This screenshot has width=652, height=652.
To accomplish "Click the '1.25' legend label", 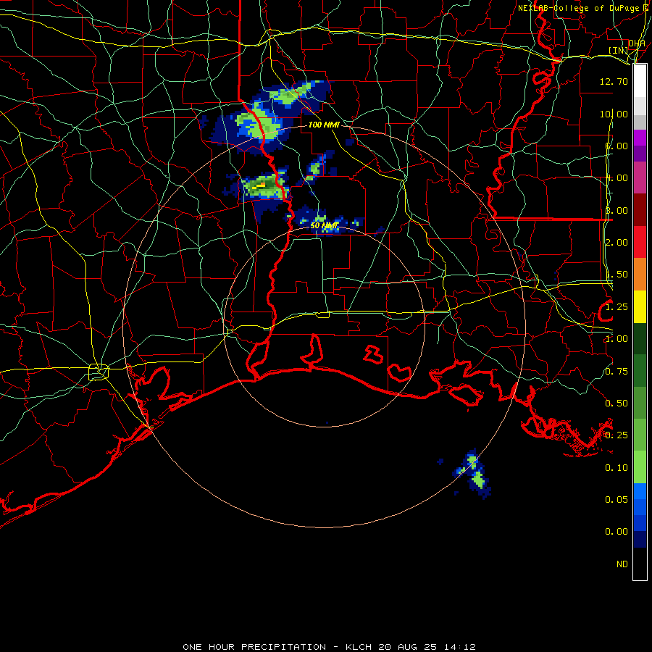I will (617, 307).
